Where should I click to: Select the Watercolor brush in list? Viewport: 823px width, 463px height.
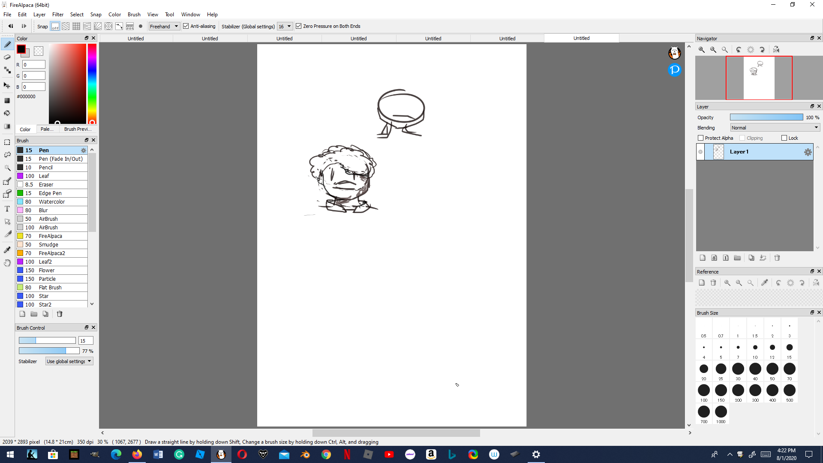52,201
